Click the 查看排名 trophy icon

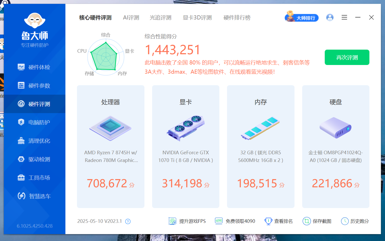pos(268,221)
